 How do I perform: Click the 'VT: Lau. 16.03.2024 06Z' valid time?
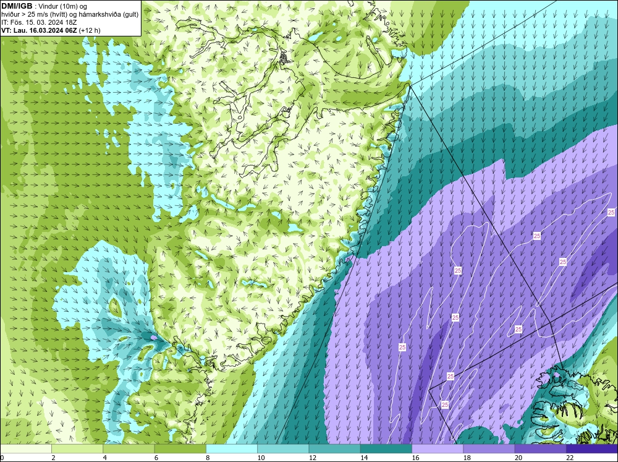40,30
